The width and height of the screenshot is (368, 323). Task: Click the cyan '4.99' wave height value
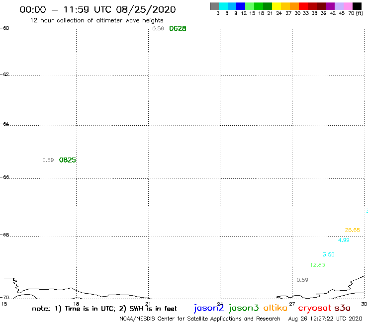[344, 240]
